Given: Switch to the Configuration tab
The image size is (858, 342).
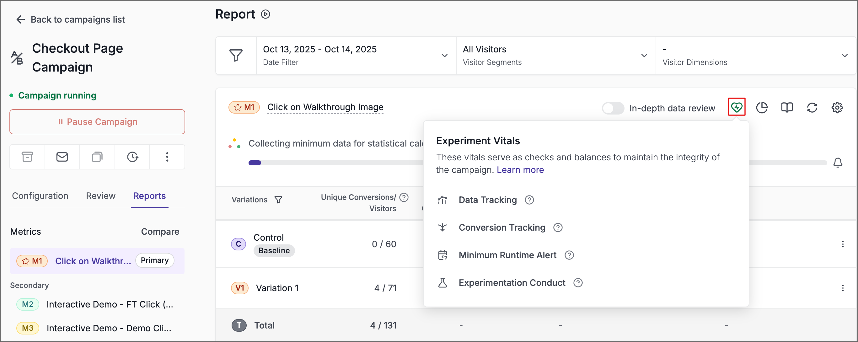Looking at the screenshot, I should [40, 195].
